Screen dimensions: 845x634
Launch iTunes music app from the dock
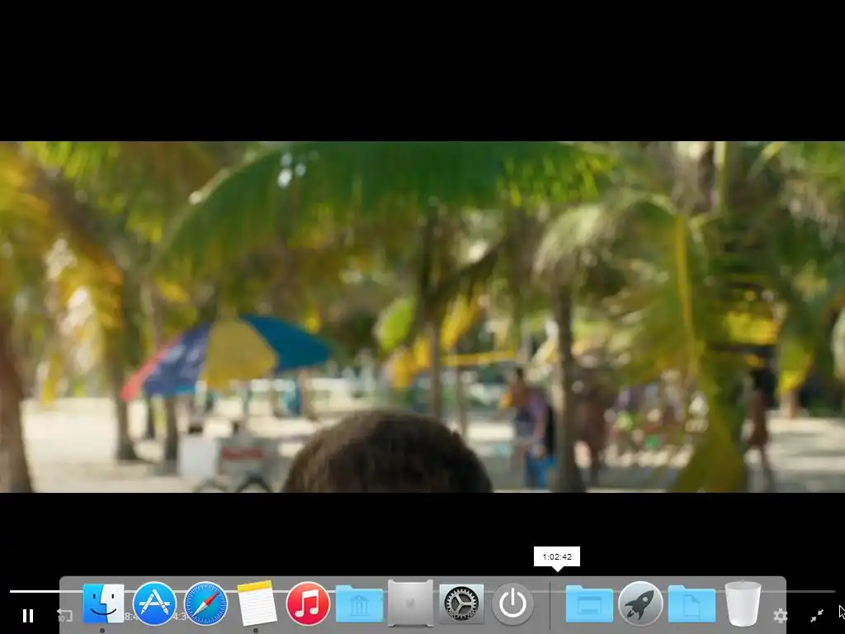308,603
